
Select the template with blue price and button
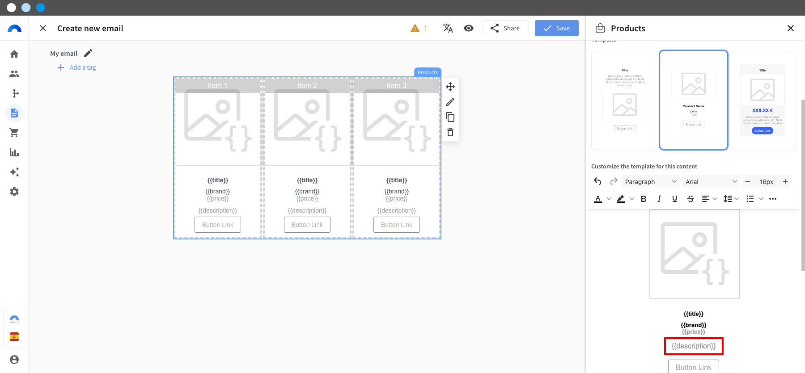(763, 100)
